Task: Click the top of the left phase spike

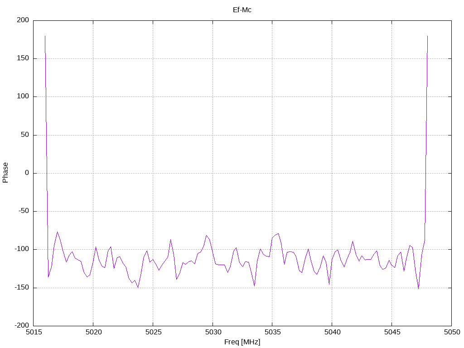Action: click(x=45, y=36)
